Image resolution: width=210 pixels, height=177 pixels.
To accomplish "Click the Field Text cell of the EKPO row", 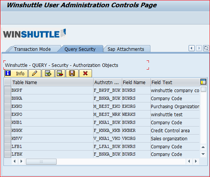I will tap(175, 114).
